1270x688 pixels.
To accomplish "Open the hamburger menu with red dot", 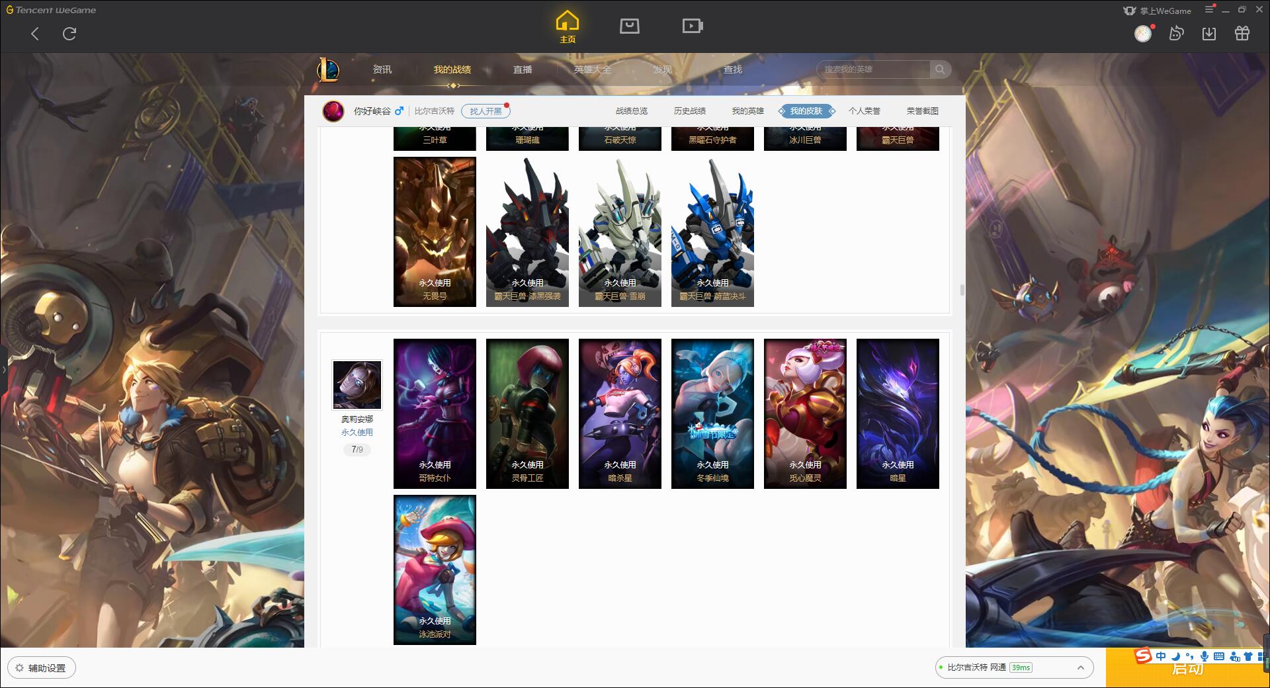I will pyautogui.click(x=1210, y=10).
